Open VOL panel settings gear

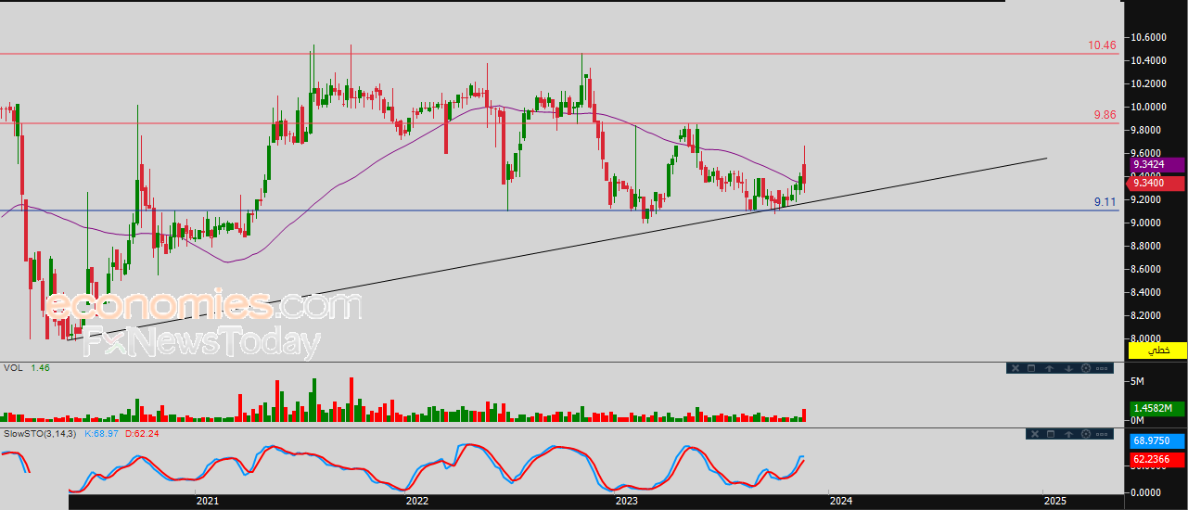point(1086,368)
